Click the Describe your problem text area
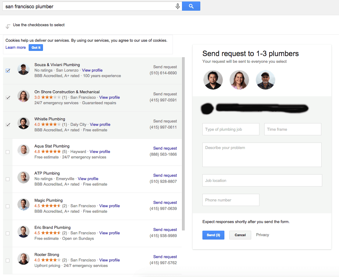 click(x=262, y=155)
